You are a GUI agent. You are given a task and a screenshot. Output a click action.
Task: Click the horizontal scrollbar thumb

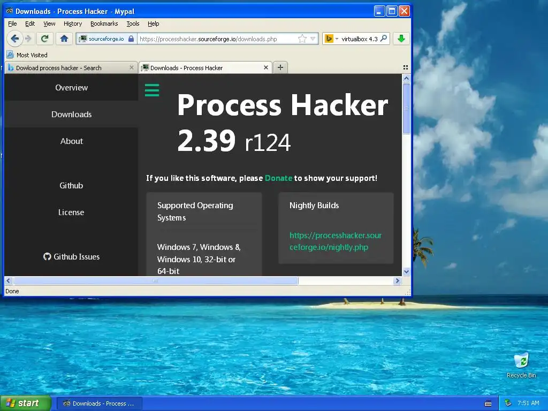[x=156, y=280]
